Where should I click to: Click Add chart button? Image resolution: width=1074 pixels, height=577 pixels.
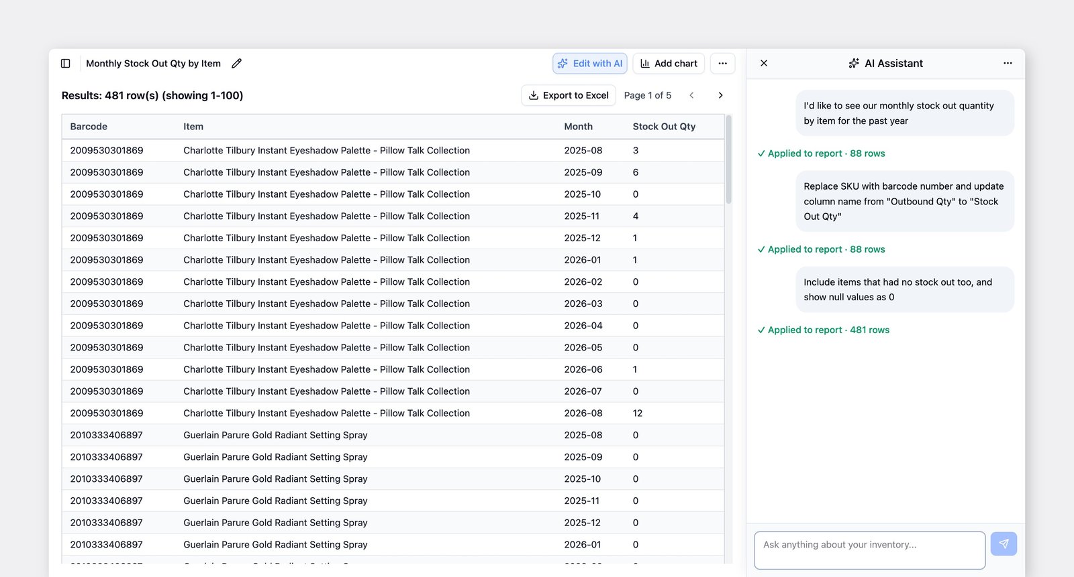pos(669,64)
